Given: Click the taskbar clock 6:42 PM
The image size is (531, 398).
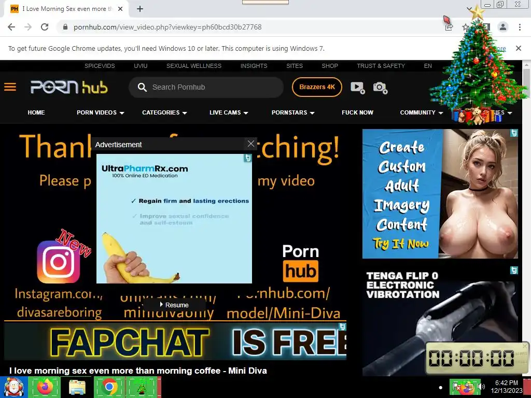Looking at the screenshot, I should [x=506, y=387].
